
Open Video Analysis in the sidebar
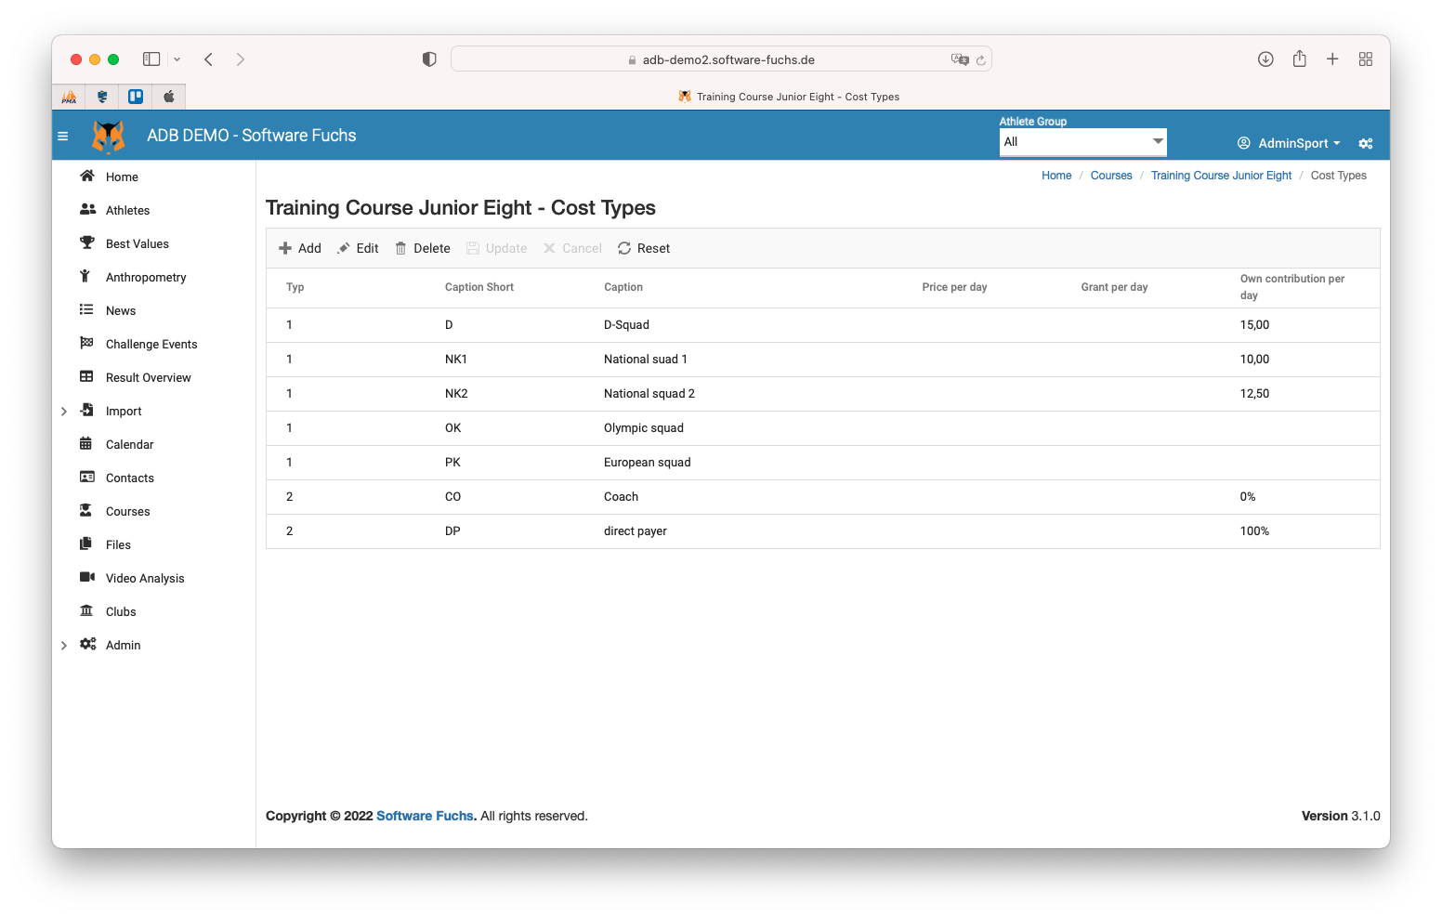tap(145, 578)
